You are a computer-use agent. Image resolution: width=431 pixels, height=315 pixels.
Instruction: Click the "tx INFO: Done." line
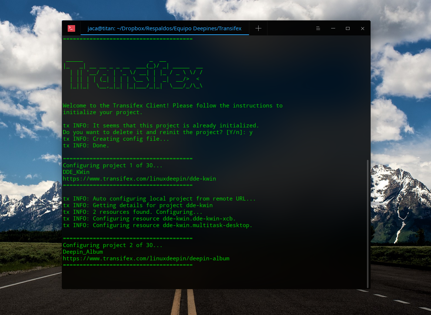(86, 145)
